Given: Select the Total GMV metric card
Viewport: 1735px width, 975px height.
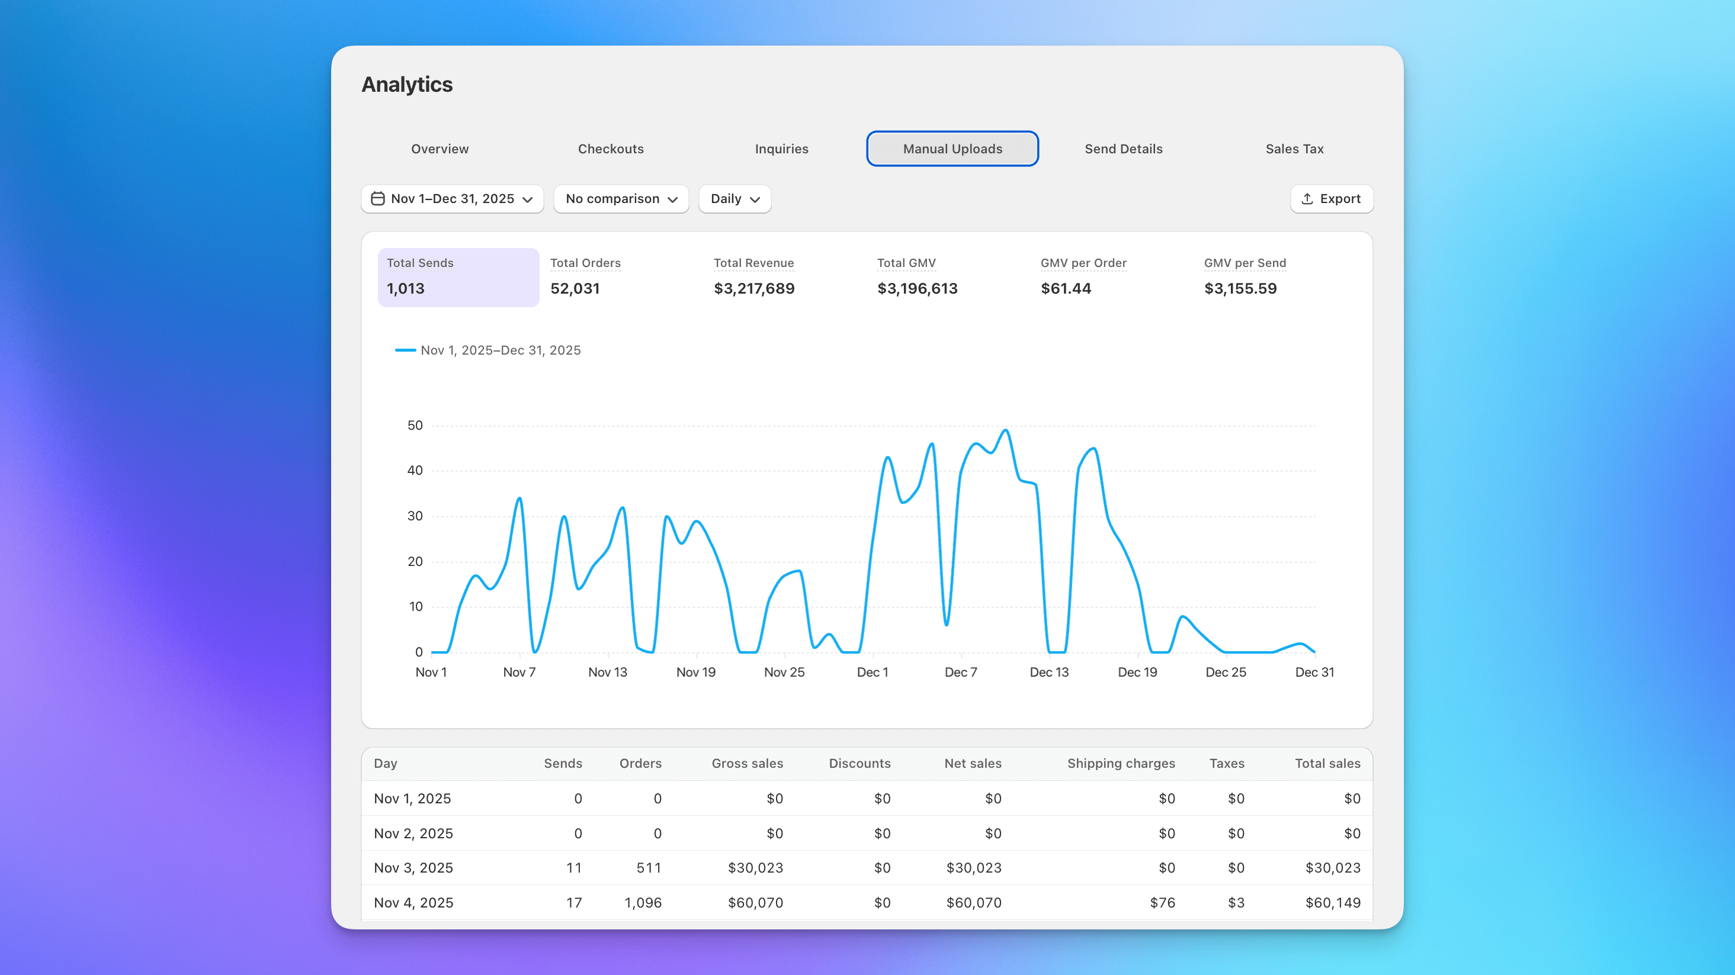Looking at the screenshot, I should pyautogui.click(x=917, y=276).
